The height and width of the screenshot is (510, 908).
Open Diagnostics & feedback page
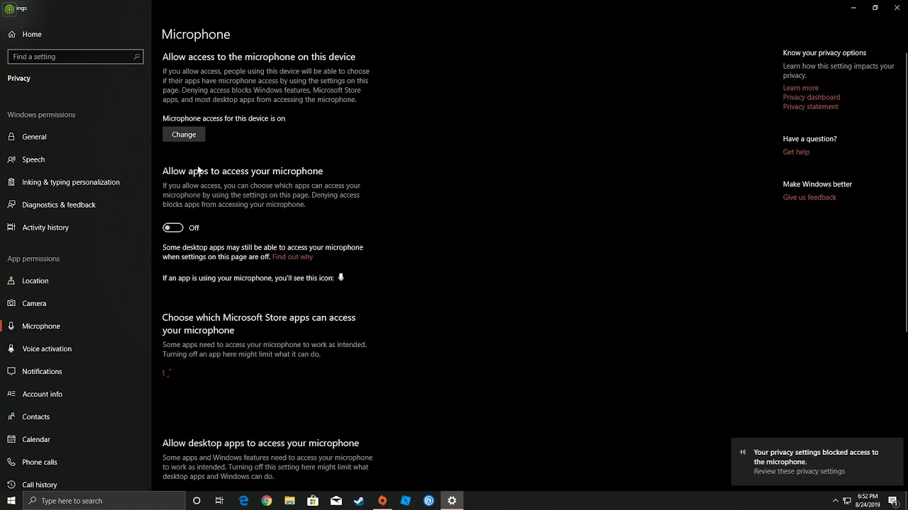click(51, 205)
